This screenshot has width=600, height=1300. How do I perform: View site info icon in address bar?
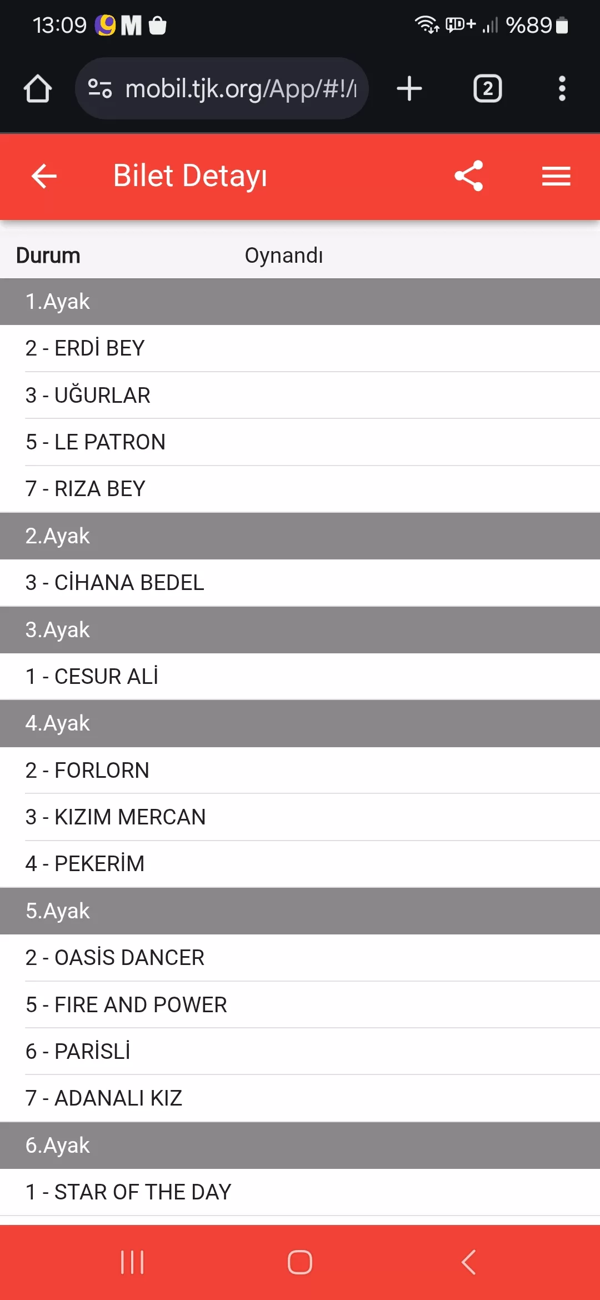(x=100, y=89)
